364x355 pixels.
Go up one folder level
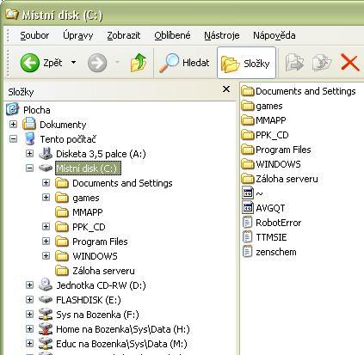pyautogui.click(x=139, y=63)
